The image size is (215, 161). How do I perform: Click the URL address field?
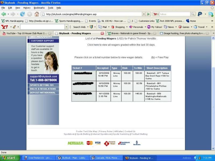92,14
